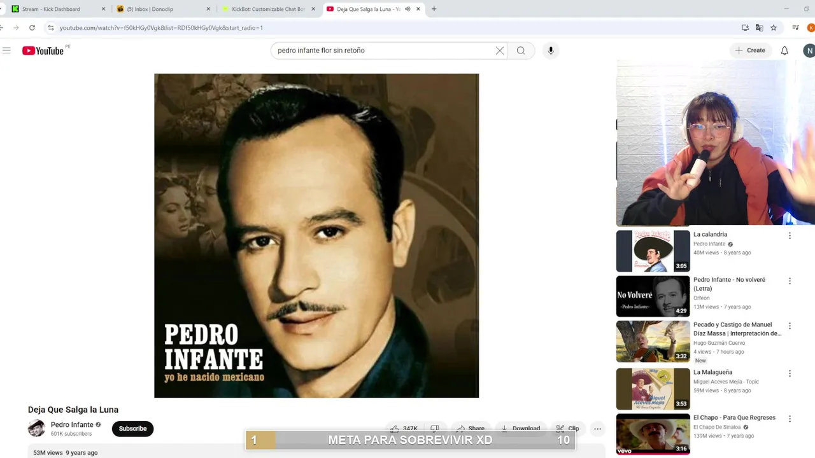View site information icon in address bar

[x=50, y=27]
